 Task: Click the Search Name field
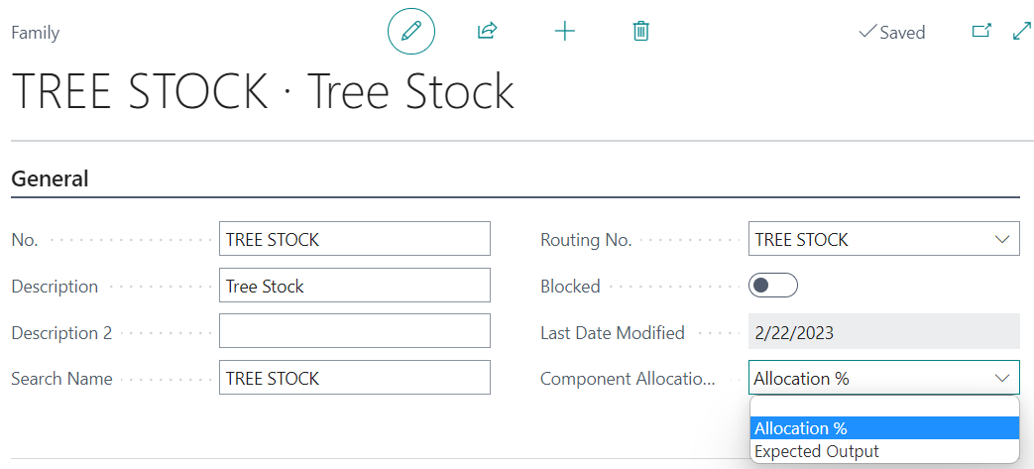tap(355, 378)
